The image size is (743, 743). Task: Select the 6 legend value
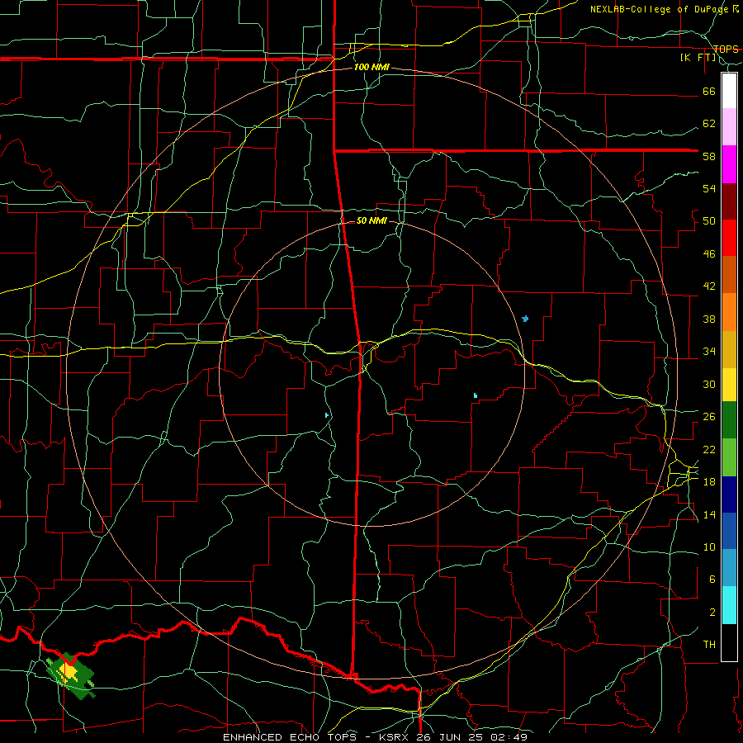click(712, 580)
